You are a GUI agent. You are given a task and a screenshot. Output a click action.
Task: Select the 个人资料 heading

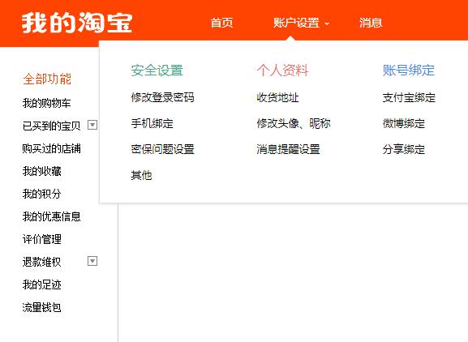pos(282,71)
